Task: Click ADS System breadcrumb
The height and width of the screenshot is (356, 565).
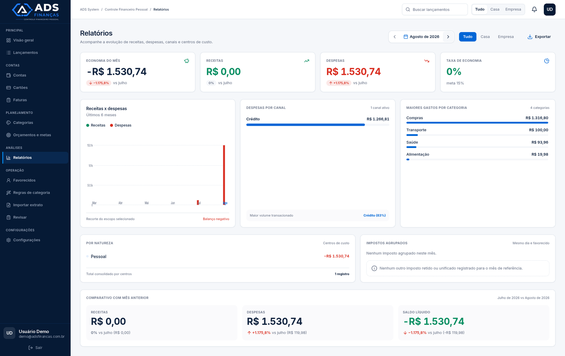Action: coord(89,10)
